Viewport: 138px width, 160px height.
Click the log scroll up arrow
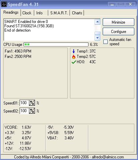click(x=98, y=22)
